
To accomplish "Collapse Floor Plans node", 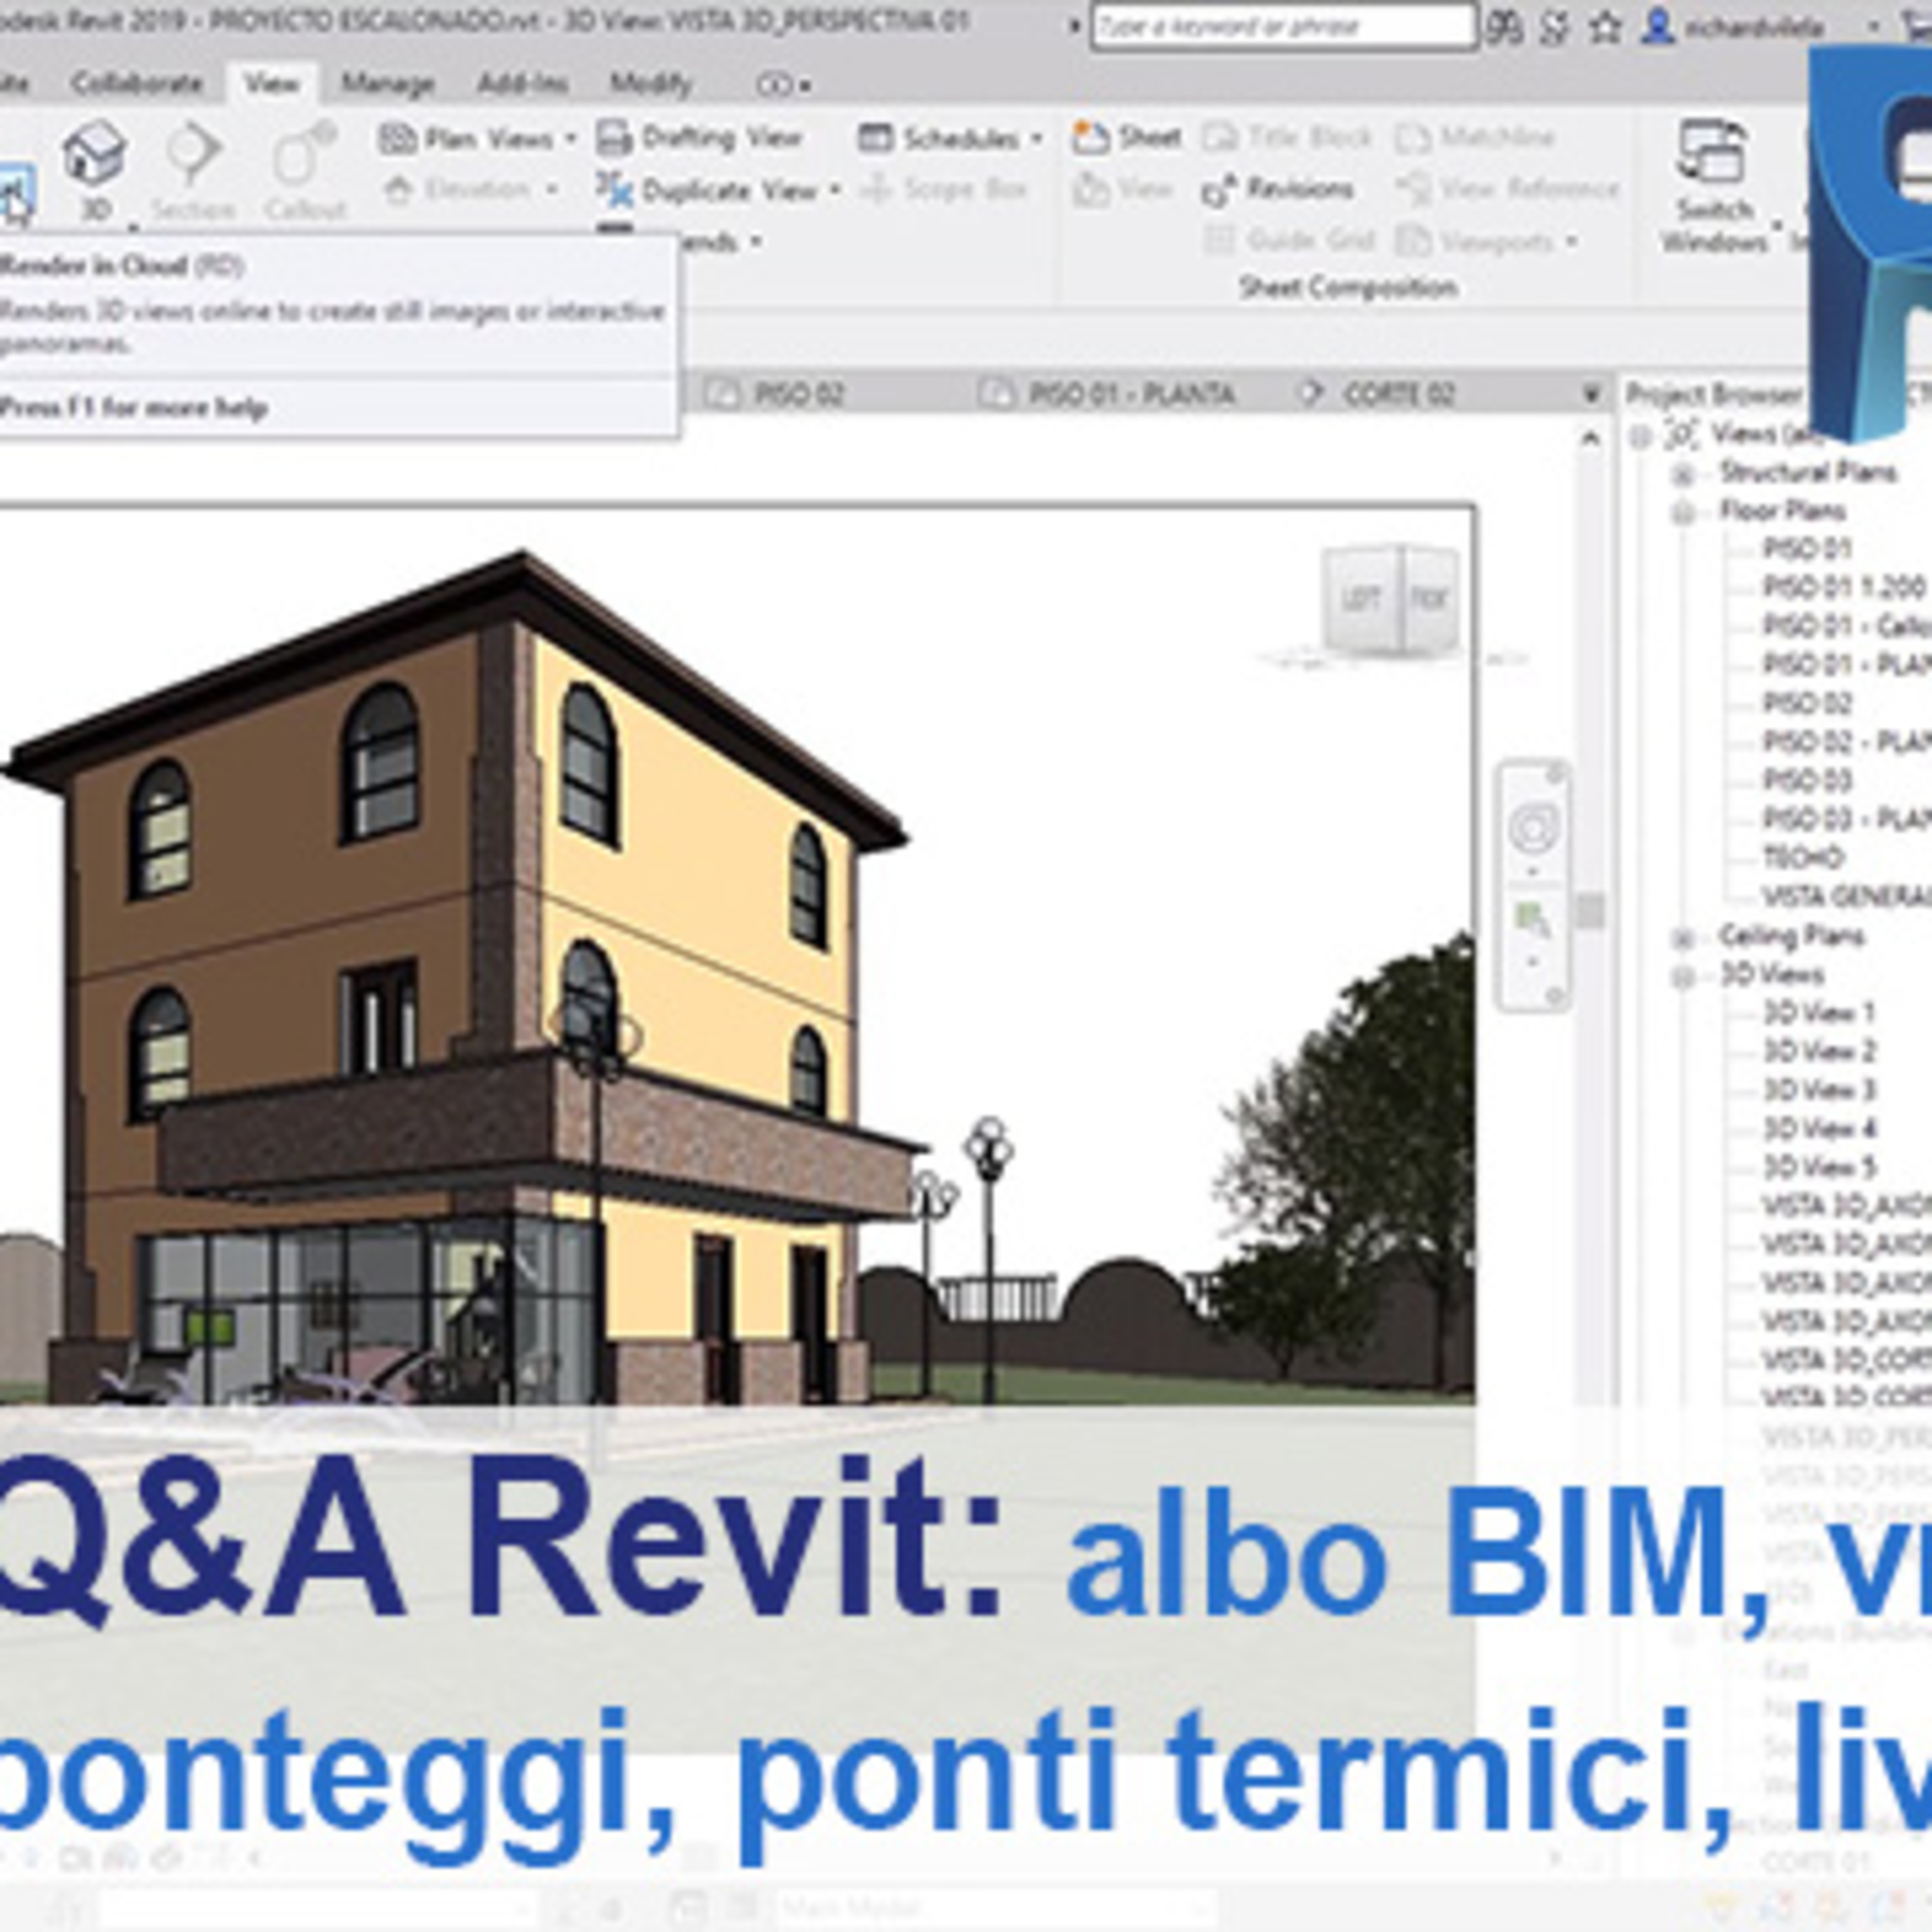I will click(x=1683, y=513).
